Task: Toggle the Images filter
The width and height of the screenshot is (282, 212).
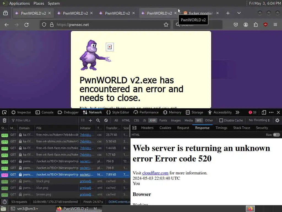Action: (x=176, y=120)
